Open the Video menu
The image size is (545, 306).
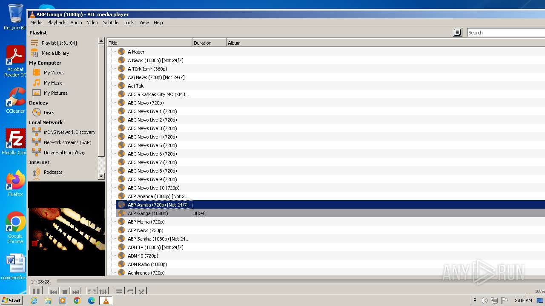(x=92, y=23)
